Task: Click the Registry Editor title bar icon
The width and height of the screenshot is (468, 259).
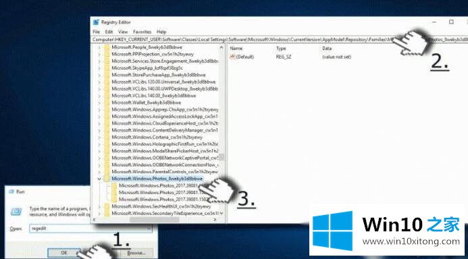Action: 96,22
